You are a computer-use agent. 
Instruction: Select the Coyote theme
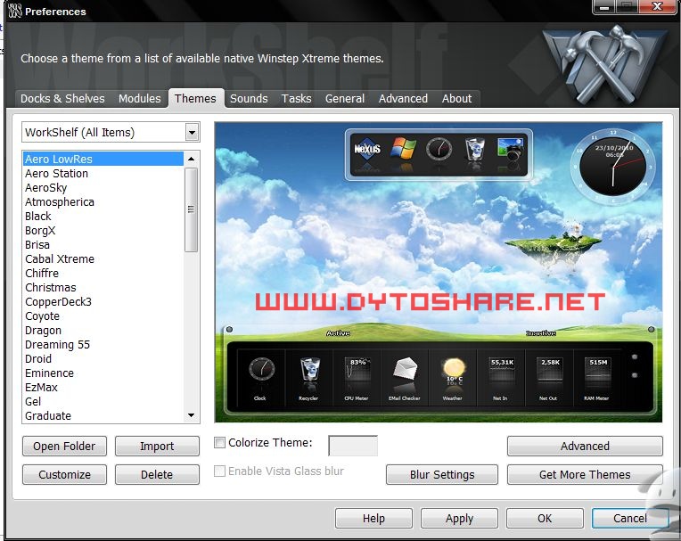[x=103, y=316]
